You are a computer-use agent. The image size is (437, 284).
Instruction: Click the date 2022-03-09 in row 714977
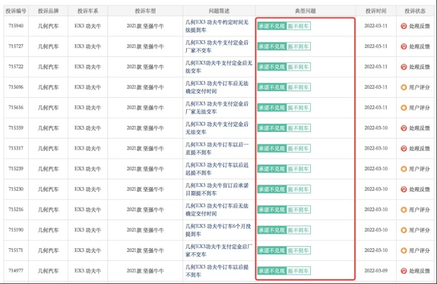(x=376, y=271)
